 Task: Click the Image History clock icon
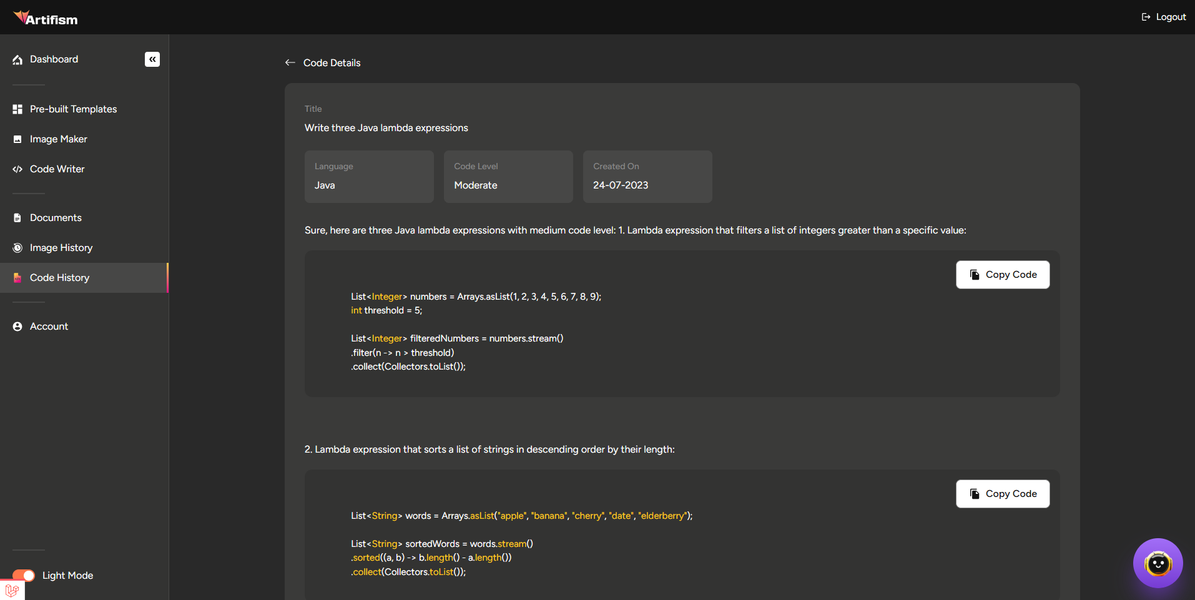pyautogui.click(x=17, y=248)
